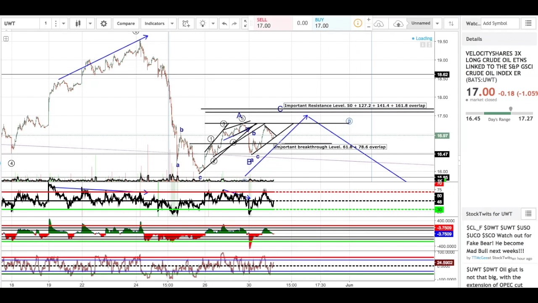Image resolution: width=538 pixels, height=303 pixels.
Task: Click the 0.00 order quantity field
Action: tap(302, 23)
